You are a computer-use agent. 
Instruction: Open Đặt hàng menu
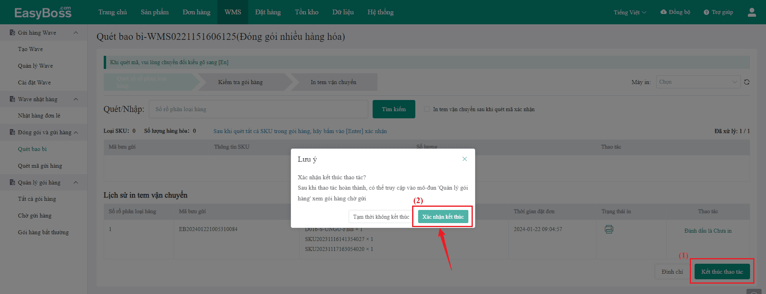tap(268, 12)
